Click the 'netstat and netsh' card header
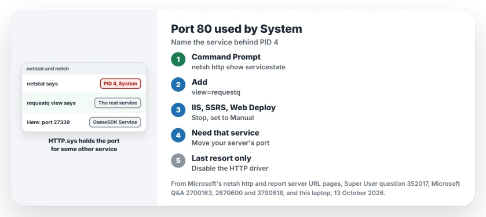Image resolution: width=486 pixels, height=217 pixels. point(84,69)
